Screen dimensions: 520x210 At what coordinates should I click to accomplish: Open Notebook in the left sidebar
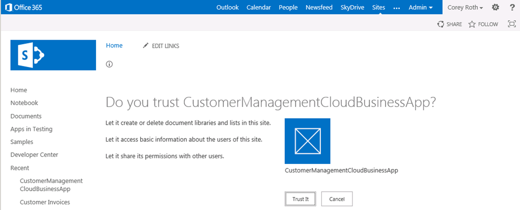pos(24,103)
